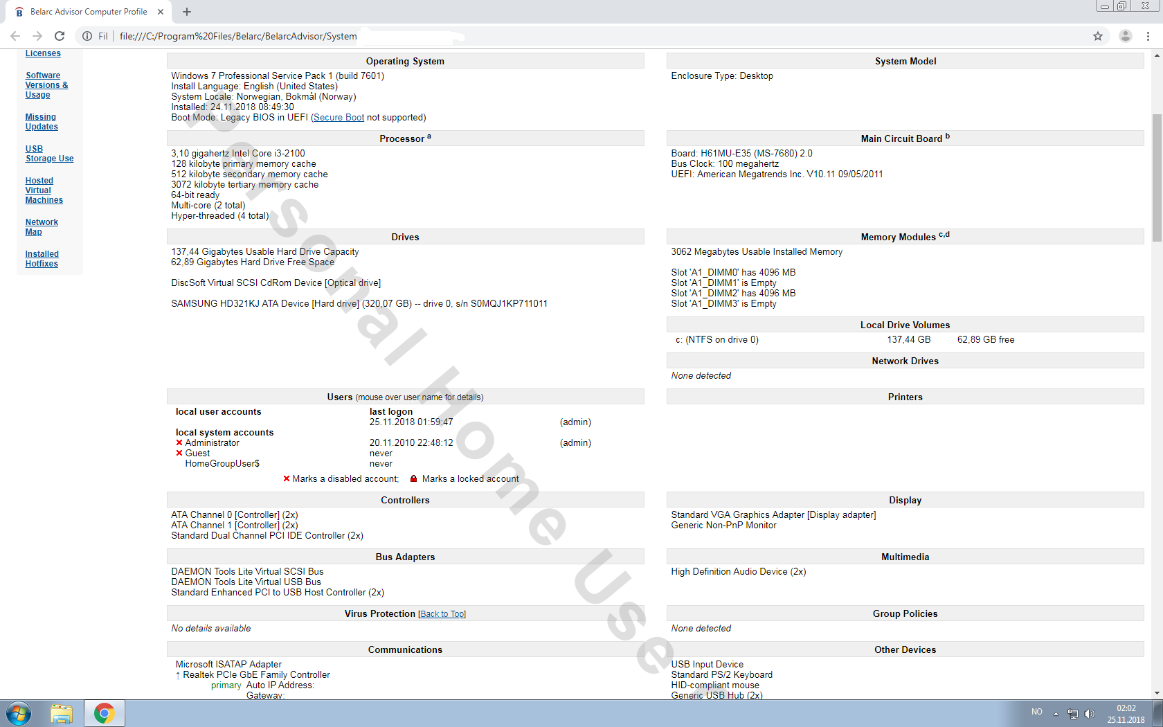1163x727 pixels.
Task: Bookmark this page with the star icon
Action: (1098, 36)
